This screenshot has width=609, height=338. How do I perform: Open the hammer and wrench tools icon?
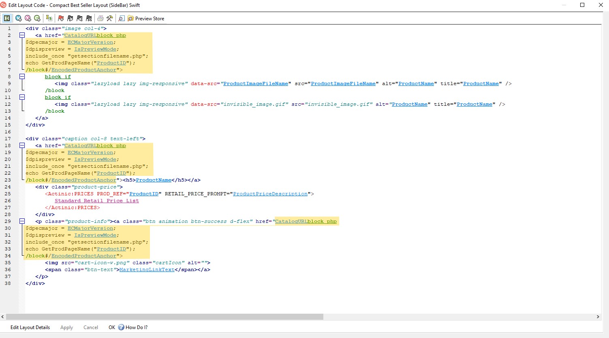109,18
